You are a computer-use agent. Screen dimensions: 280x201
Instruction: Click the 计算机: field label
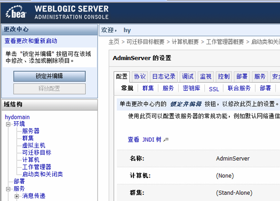(x=140, y=176)
